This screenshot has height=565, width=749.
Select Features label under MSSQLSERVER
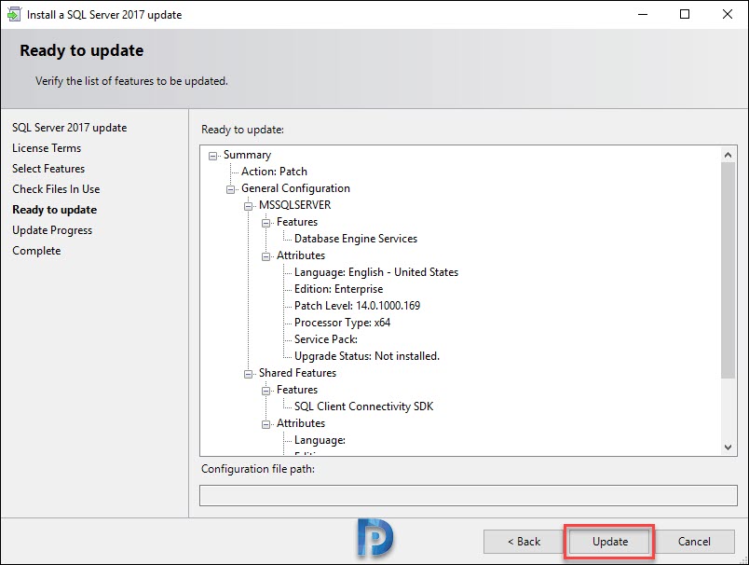(297, 222)
